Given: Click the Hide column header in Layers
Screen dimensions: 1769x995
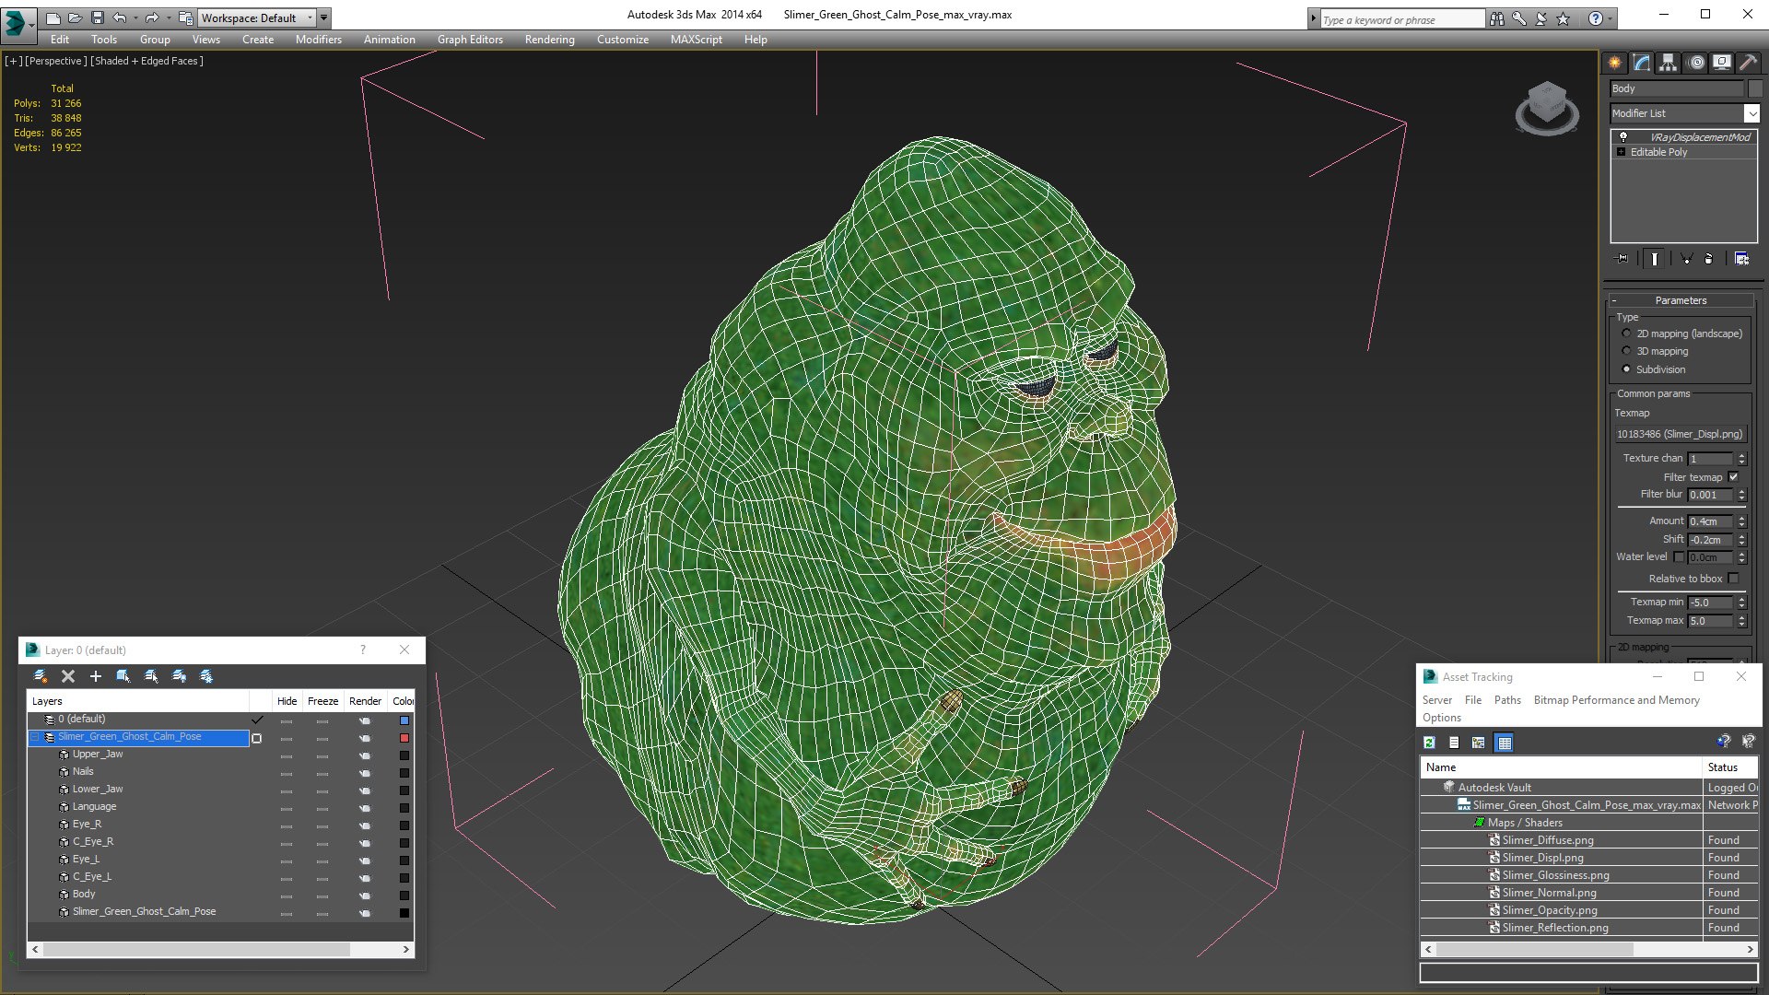Looking at the screenshot, I should coord(287,701).
